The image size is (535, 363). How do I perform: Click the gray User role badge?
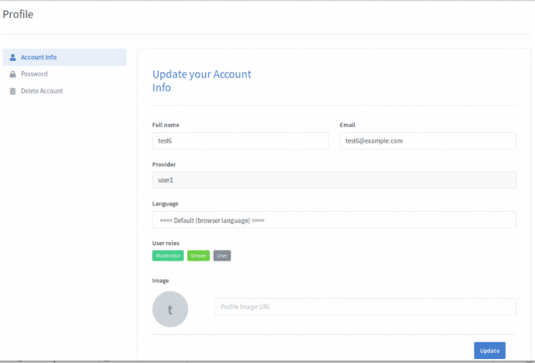pyautogui.click(x=222, y=255)
